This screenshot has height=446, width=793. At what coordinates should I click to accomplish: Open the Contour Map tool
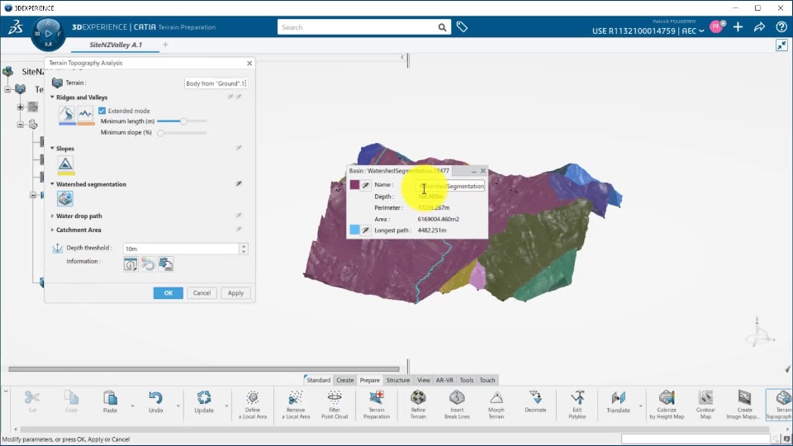(x=705, y=405)
